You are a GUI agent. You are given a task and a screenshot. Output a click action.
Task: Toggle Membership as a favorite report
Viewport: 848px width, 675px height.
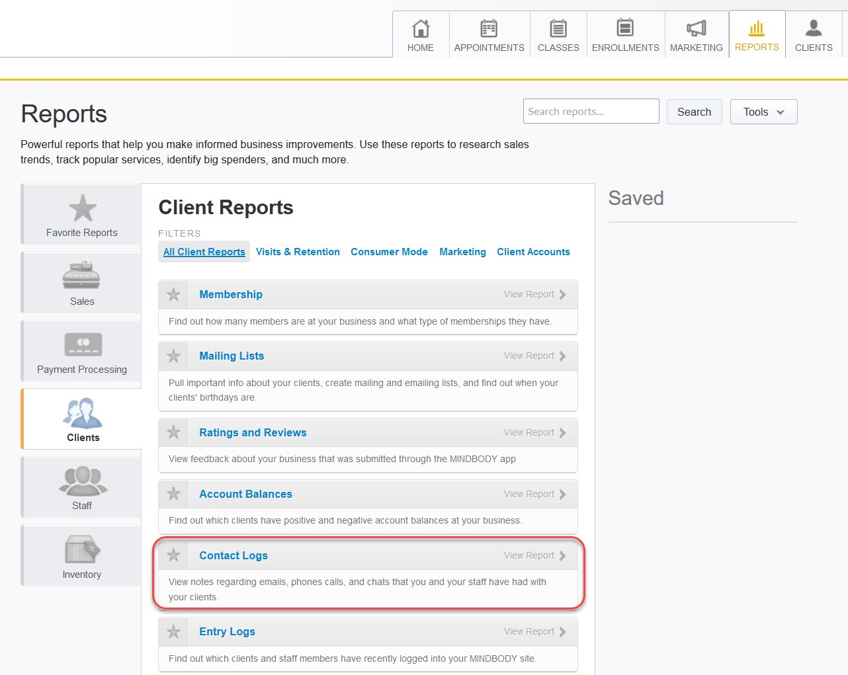pos(173,294)
